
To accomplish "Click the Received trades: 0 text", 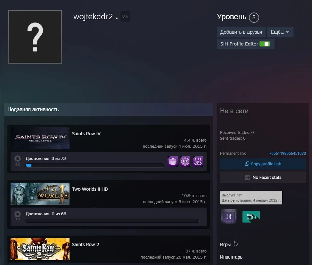I will coord(237,133).
